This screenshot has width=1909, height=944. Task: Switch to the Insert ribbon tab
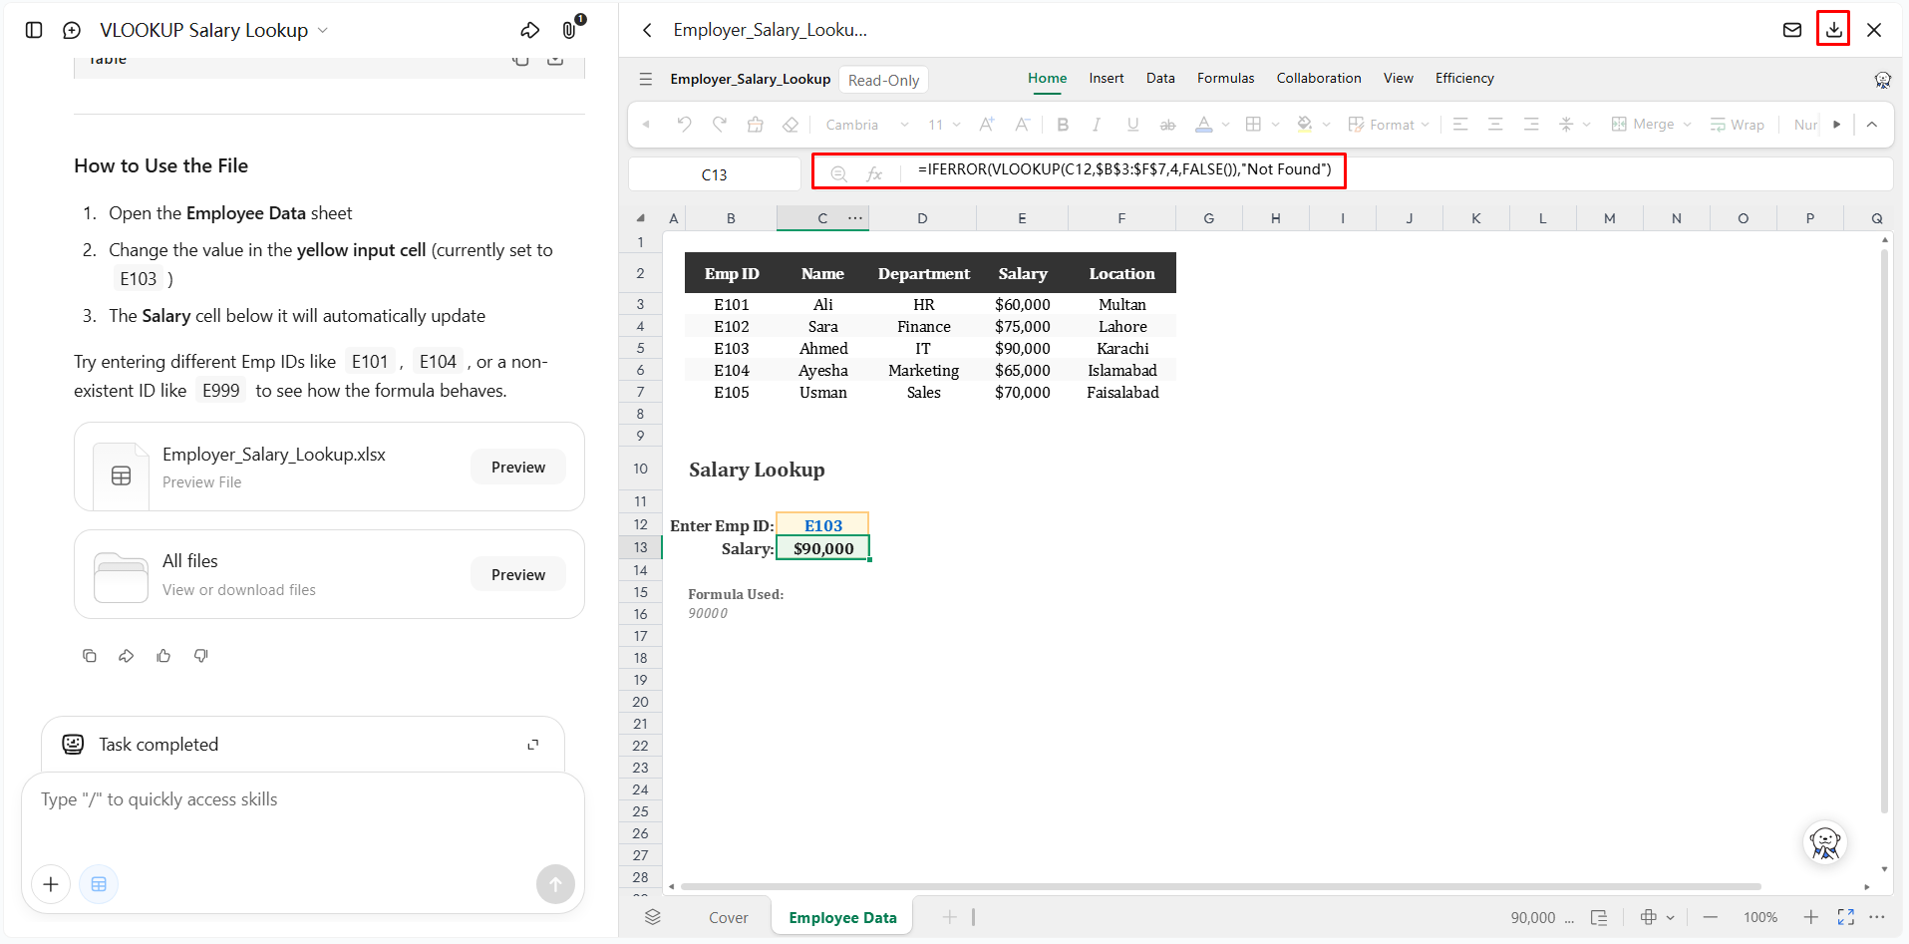[x=1106, y=78]
